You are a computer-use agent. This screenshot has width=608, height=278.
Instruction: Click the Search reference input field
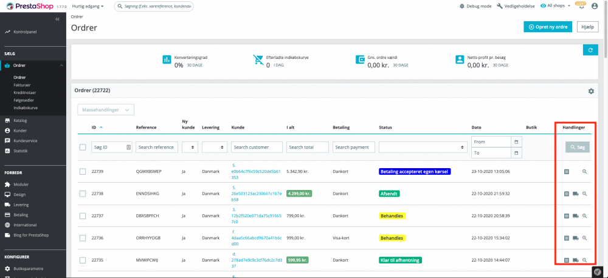[157, 147]
